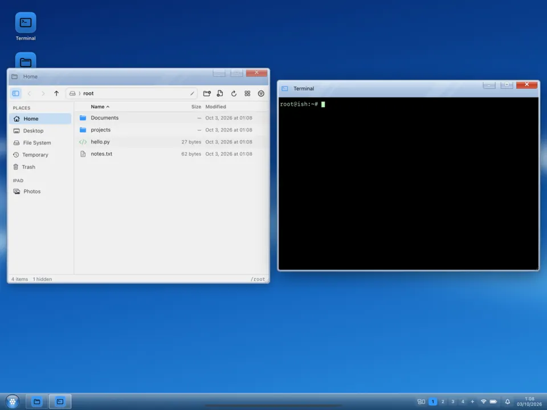547x410 pixels.
Task: Click the hello.py code file icon
Action: [x=83, y=142]
